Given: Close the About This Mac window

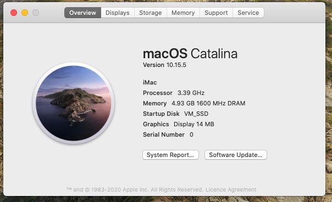Looking at the screenshot, I should [14, 13].
